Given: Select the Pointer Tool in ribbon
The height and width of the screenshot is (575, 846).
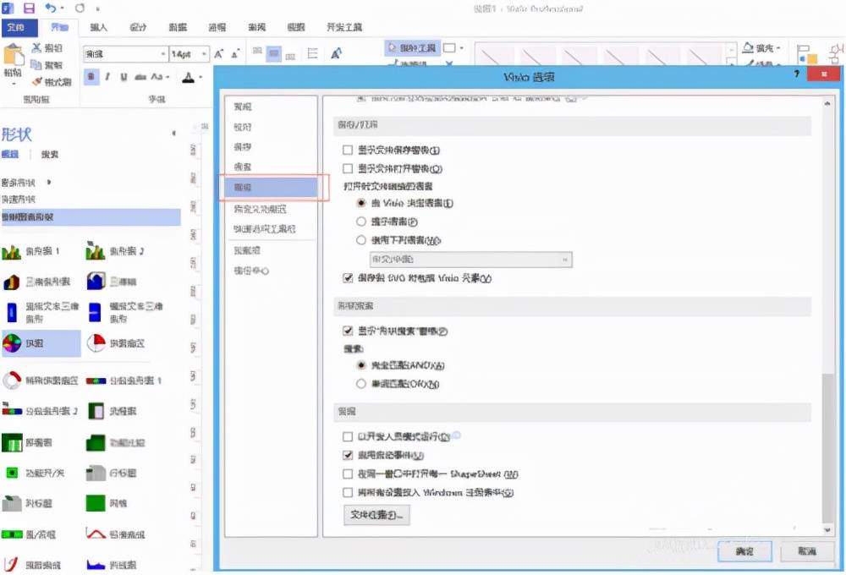Looking at the screenshot, I should [412, 48].
